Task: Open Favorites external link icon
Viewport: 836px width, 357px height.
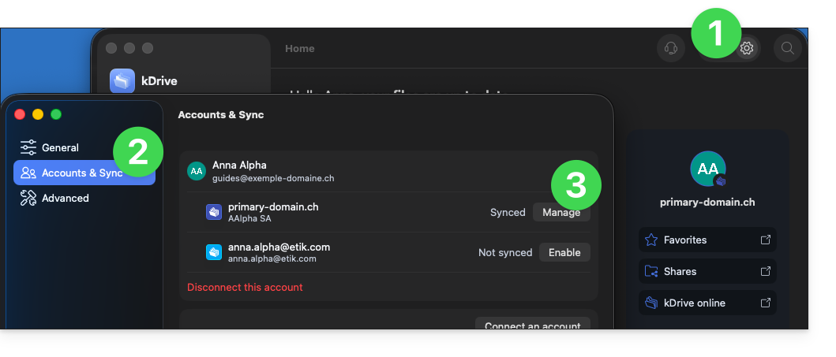Action: [766, 240]
